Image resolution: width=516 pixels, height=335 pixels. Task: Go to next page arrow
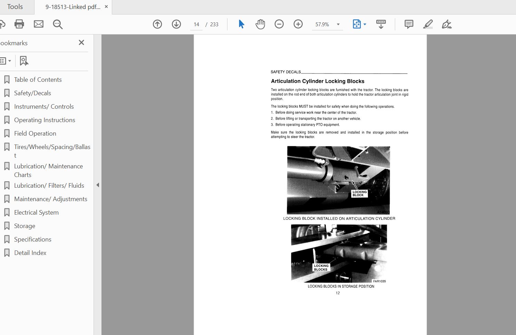176,24
